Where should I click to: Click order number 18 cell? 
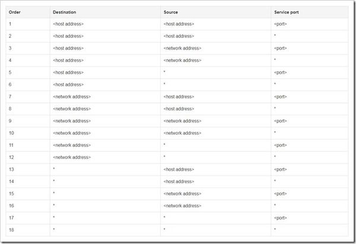click(x=12, y=230)
